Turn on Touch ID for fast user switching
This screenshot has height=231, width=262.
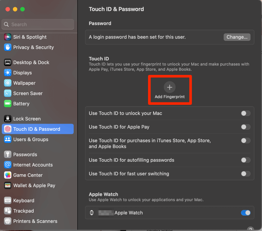click(245, 174)
